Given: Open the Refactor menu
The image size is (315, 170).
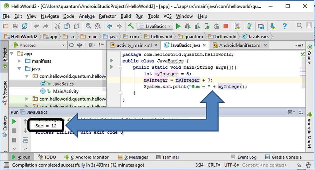Looking at the screenshot, I should 107,16.
